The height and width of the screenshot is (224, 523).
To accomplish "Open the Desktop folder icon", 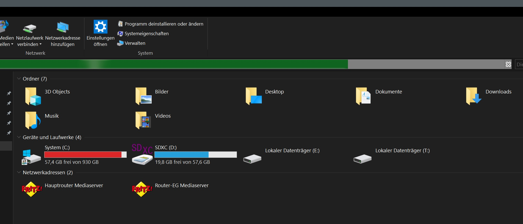I will (x=254, y=96).
